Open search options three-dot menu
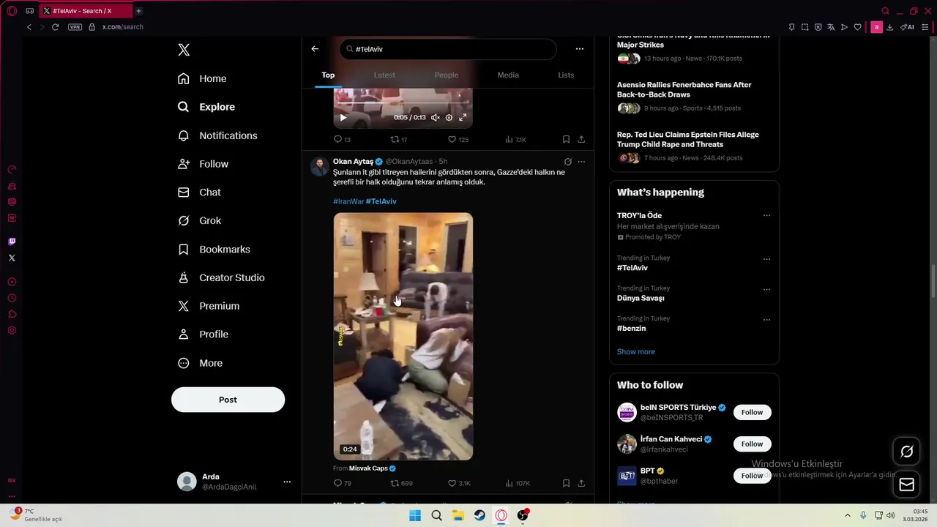 [x=580, y=49]
